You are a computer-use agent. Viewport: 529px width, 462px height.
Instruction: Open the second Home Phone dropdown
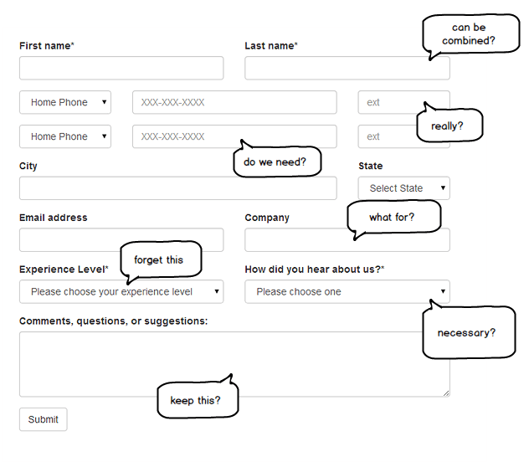pyautogui.click(x=65, y=136)
